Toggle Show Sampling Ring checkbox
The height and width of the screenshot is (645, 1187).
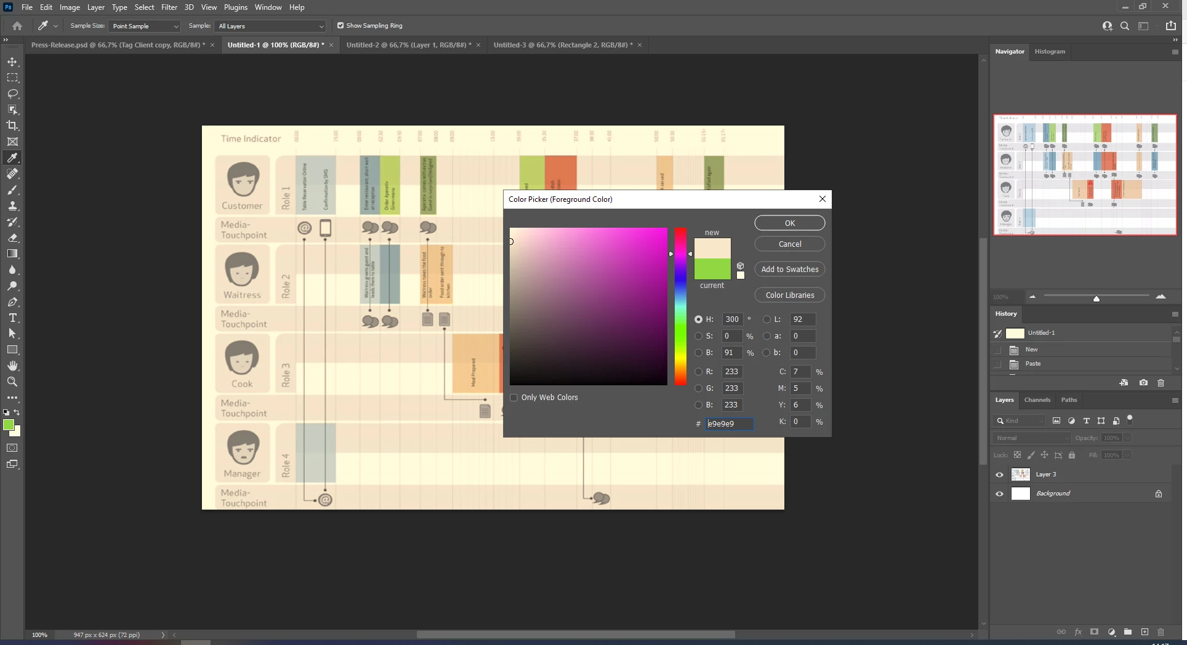[x=340, y=26]
